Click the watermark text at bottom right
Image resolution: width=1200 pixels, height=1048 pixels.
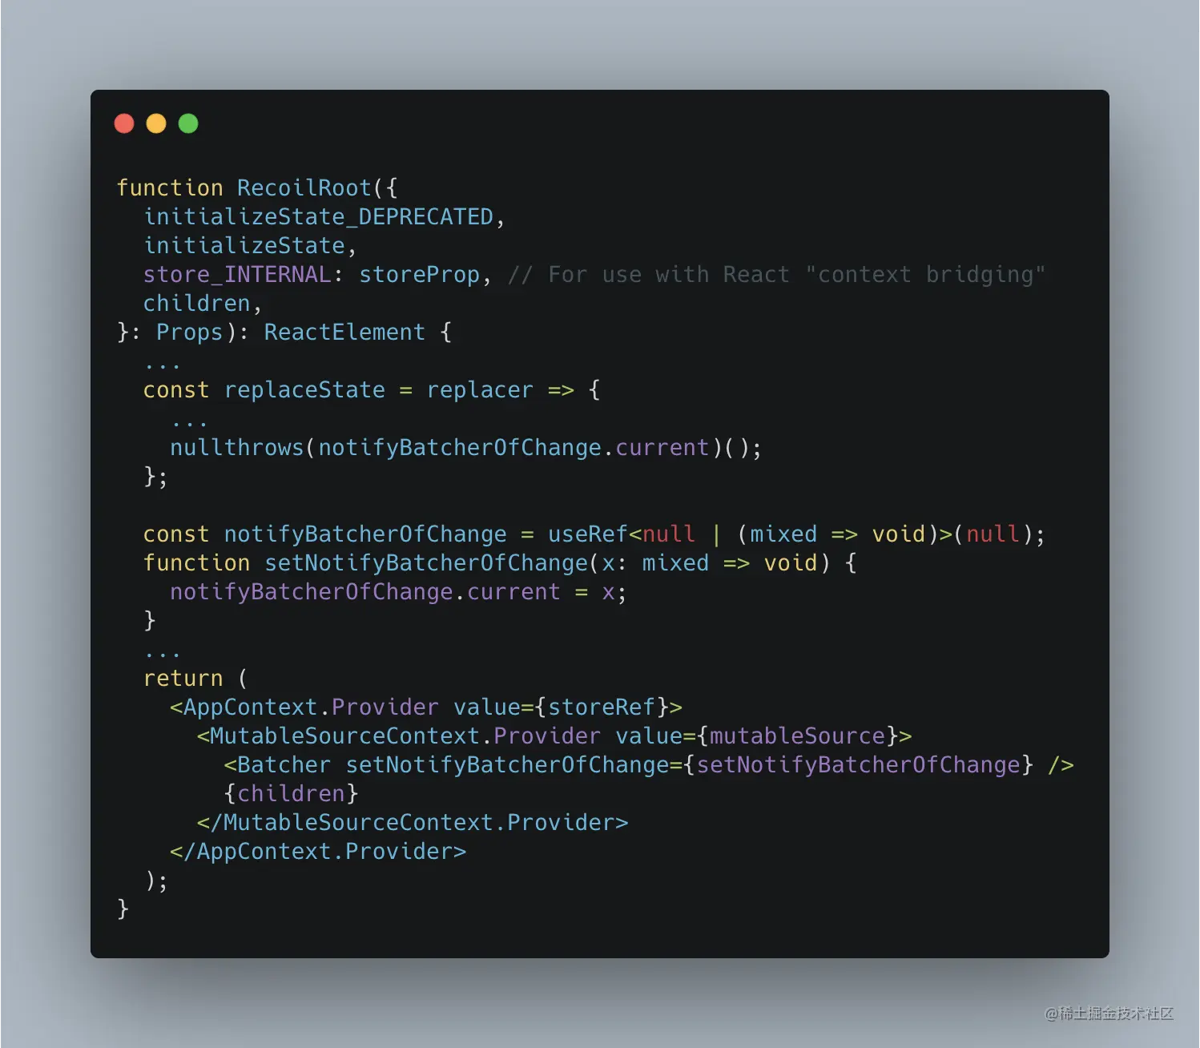(1109, 1014)
